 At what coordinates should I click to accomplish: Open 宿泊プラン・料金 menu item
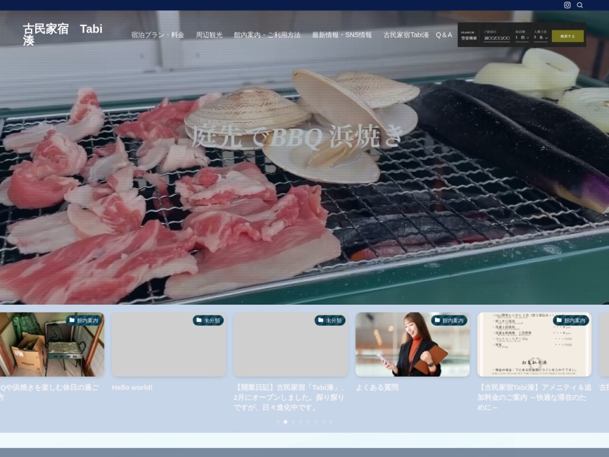158,35
